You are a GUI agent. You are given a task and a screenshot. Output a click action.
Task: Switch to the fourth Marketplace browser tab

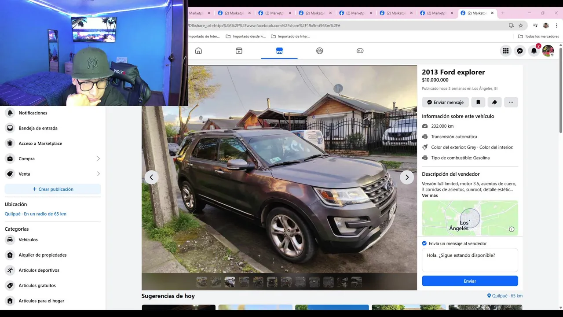[314, 13]
